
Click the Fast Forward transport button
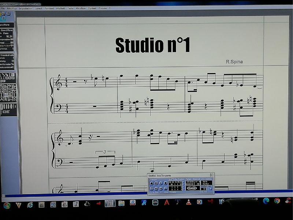pyautogui.click(x=161, y=188)
